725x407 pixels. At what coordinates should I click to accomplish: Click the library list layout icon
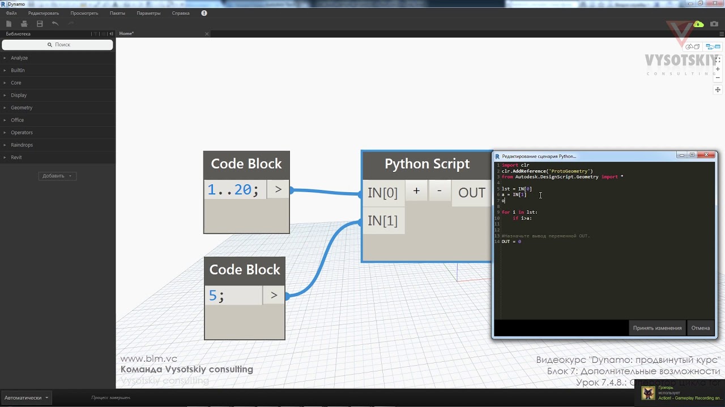[x=104, y=34]
